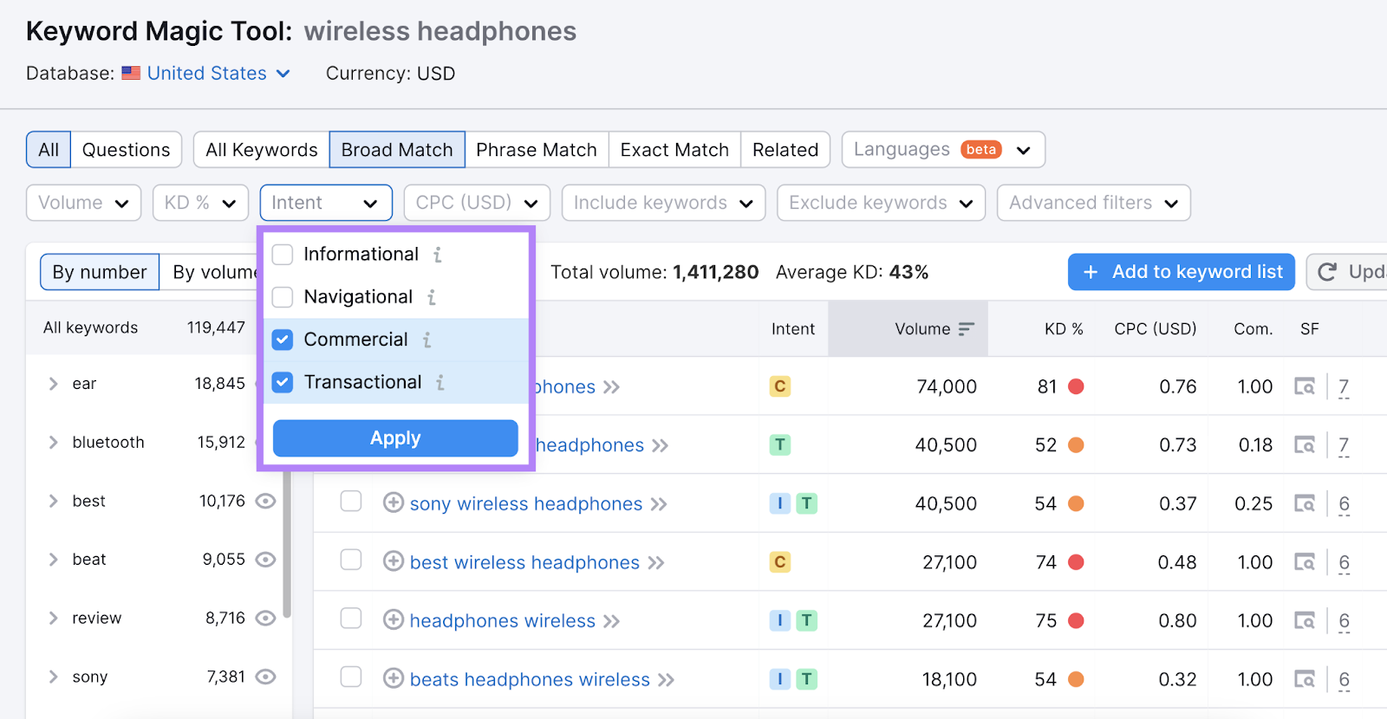Add beats headphones wireless via plus icon
The height and width of the screenshot is (719, 1387).
(394, 678)
